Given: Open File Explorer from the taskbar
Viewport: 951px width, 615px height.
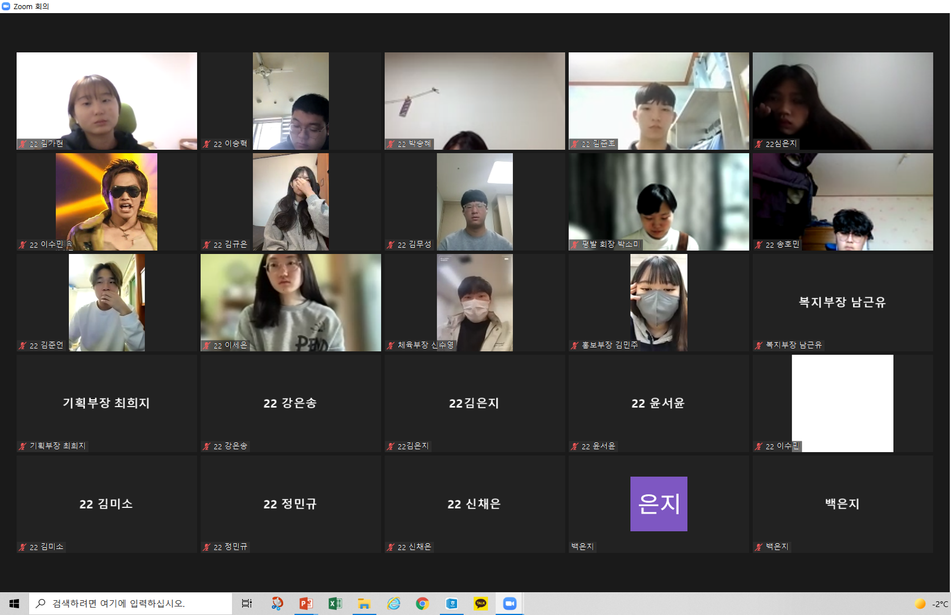Looking at the screenshot, I should tap(364, 604).
